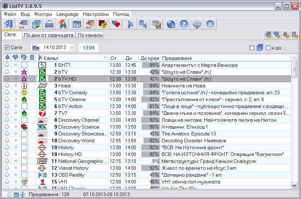Open the Файл menu
Viewport: 301px width, 199px height.
click(x=10, y=14)
